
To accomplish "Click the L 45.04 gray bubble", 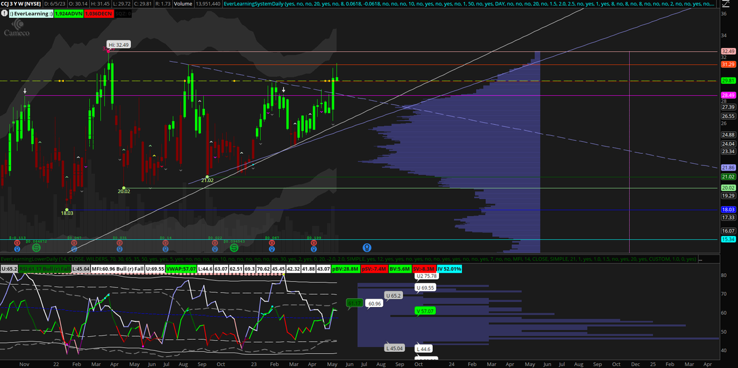I will [x=395, y=348].
